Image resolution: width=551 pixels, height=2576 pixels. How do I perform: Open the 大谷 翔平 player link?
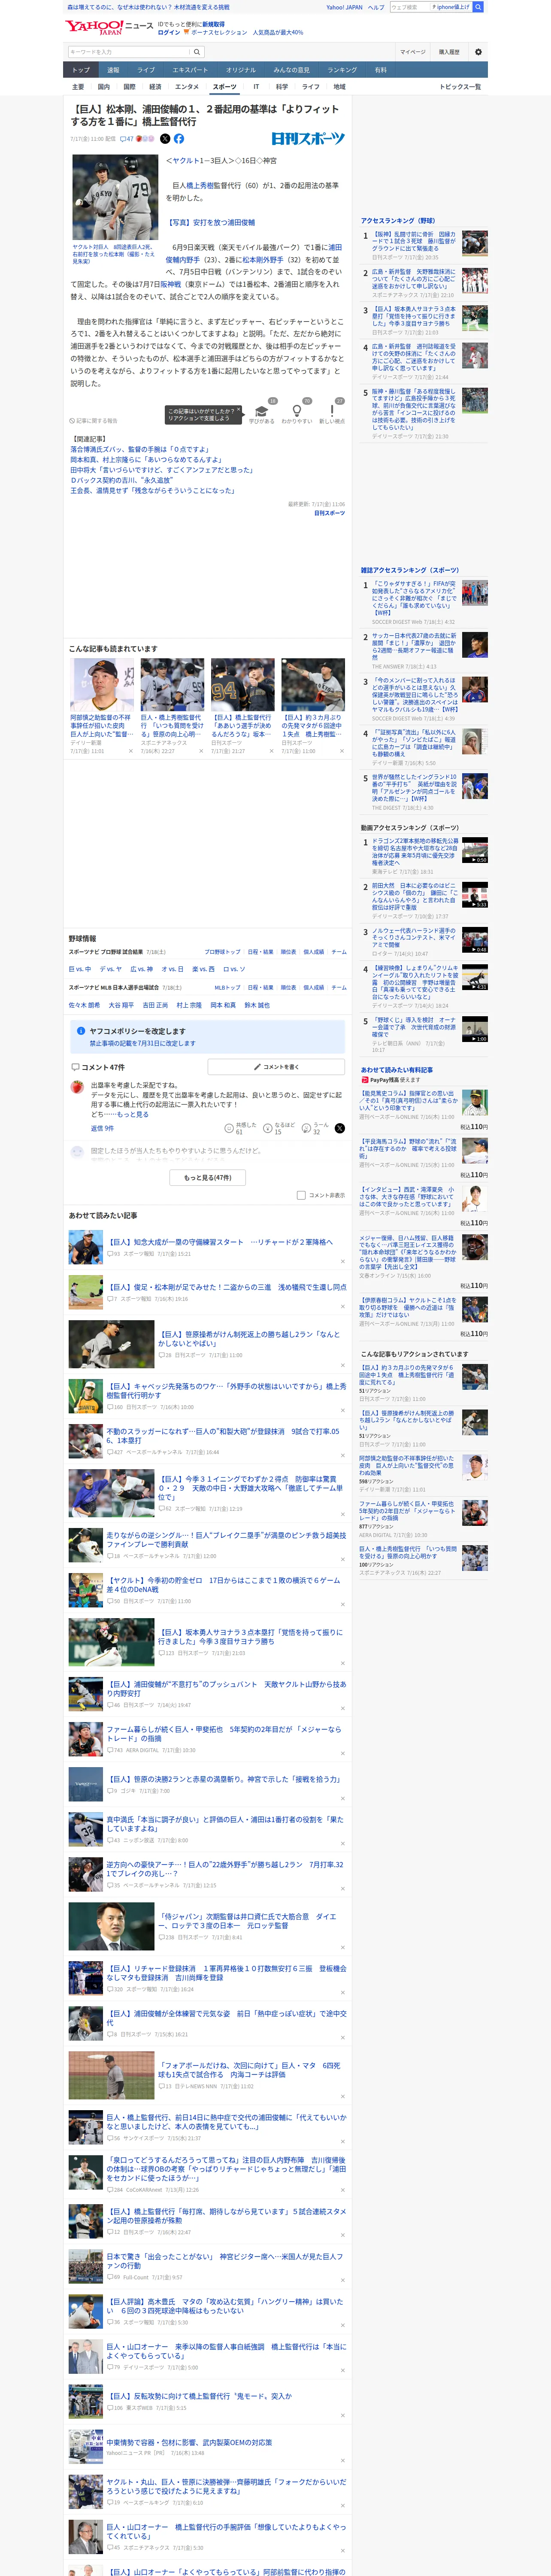click(x=121, y=1005)
